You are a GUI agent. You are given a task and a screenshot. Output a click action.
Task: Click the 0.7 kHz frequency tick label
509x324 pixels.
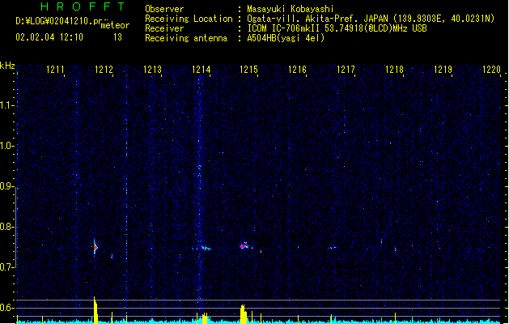7,267
